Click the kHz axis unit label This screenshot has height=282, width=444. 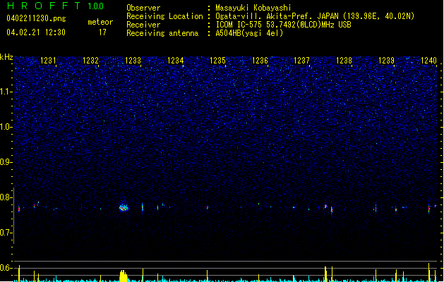click(x=6, y=57)
